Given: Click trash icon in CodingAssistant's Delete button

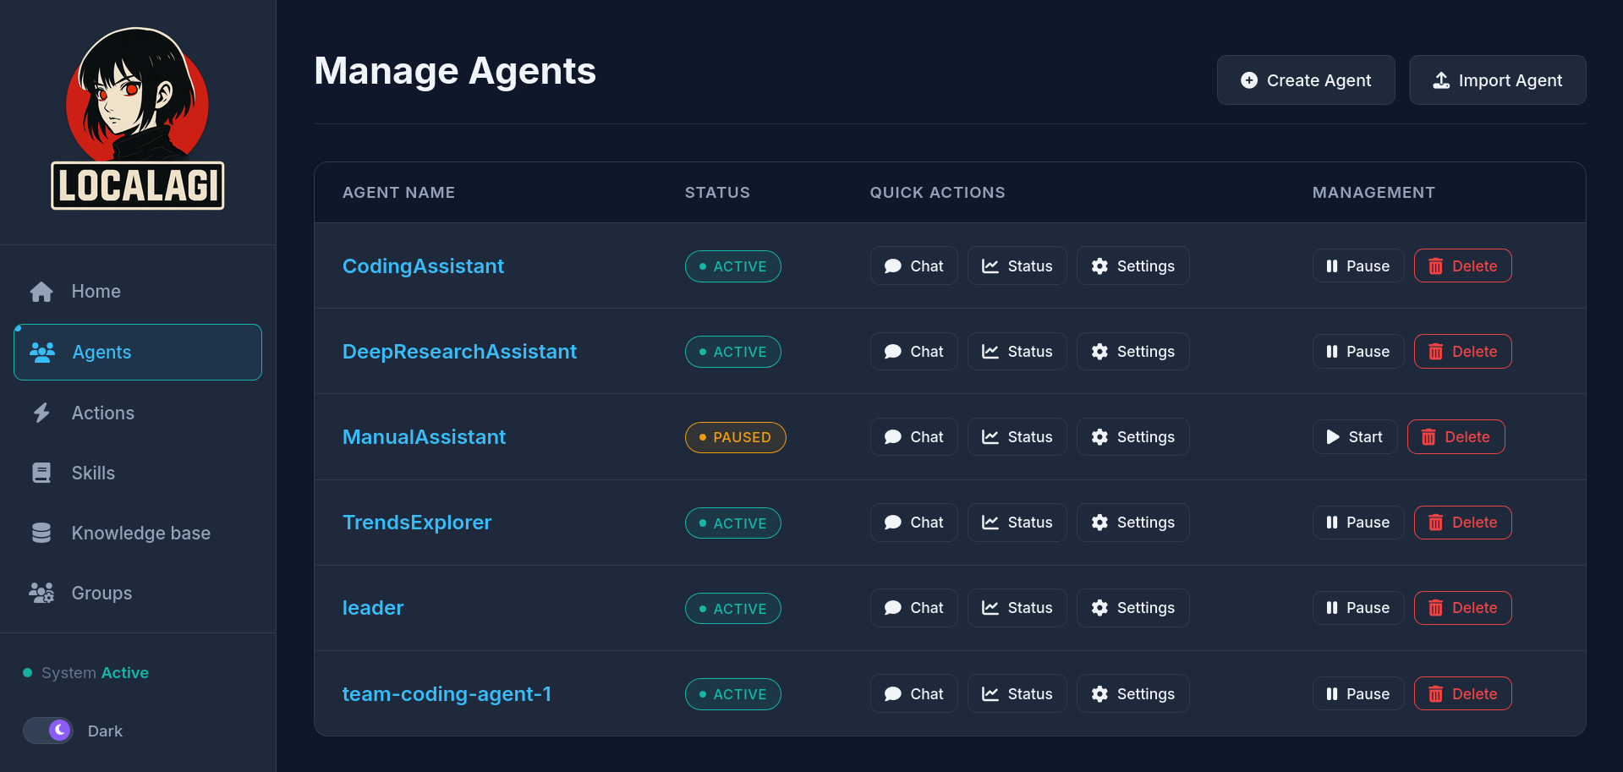Looking at the screenshot, I should [1435, 266].
